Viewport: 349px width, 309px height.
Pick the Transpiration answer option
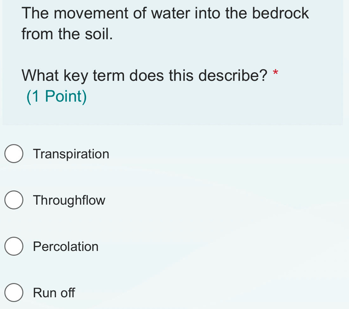point(71,154)
